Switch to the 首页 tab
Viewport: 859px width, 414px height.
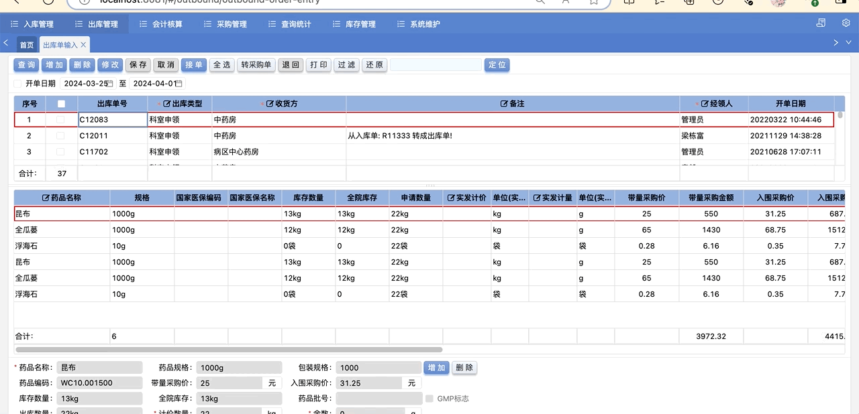[27, 45]
